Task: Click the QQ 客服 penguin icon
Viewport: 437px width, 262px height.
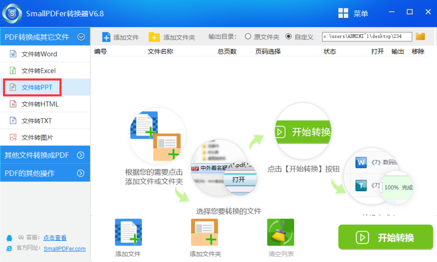Action: coord(9,238)
